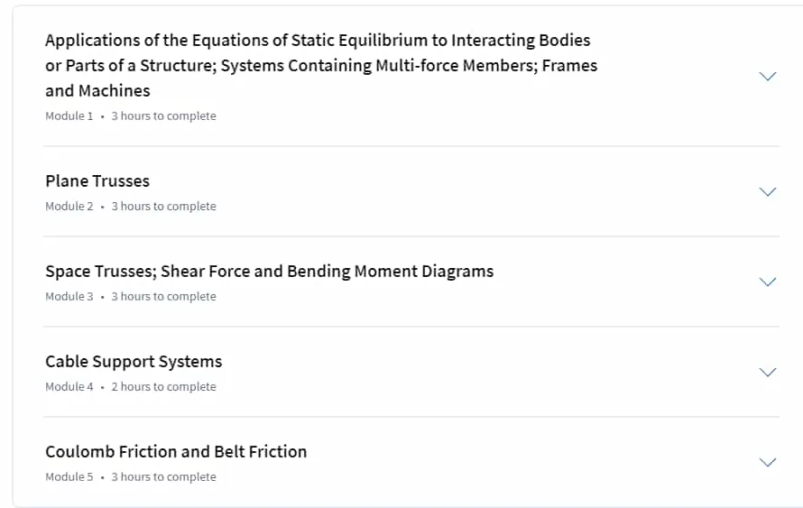Image resolution: width=803 pixels, height=508 pixels.
Task: Expand Coulomb Friction and Belt Friction chevron
Action: [x=767, y=462]
